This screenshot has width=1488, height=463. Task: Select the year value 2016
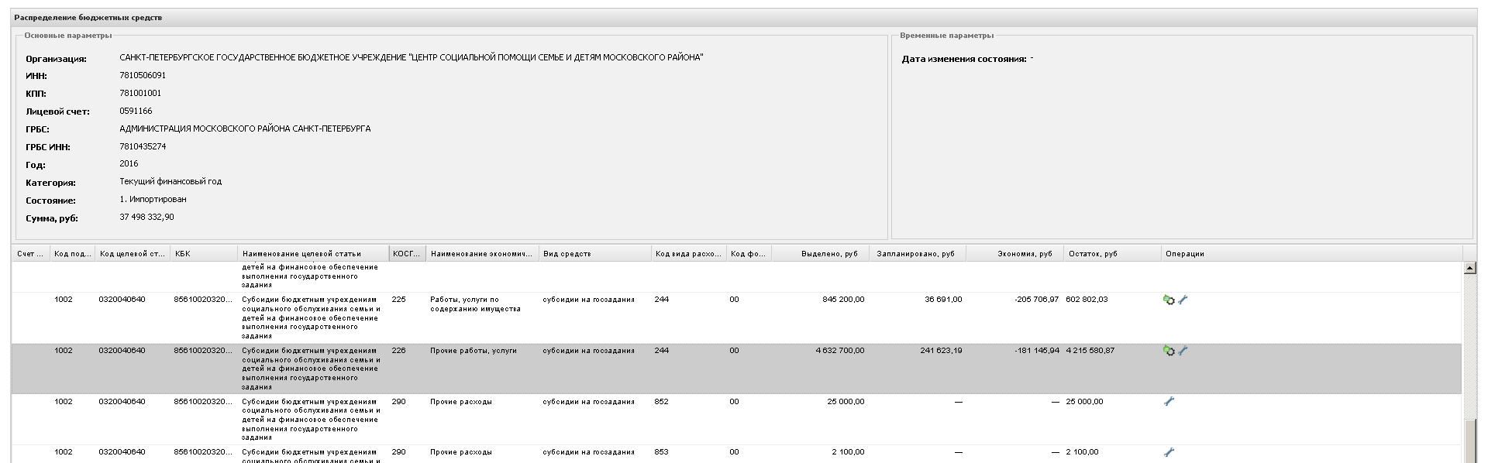pyautogui.click(x=129, y=164)
